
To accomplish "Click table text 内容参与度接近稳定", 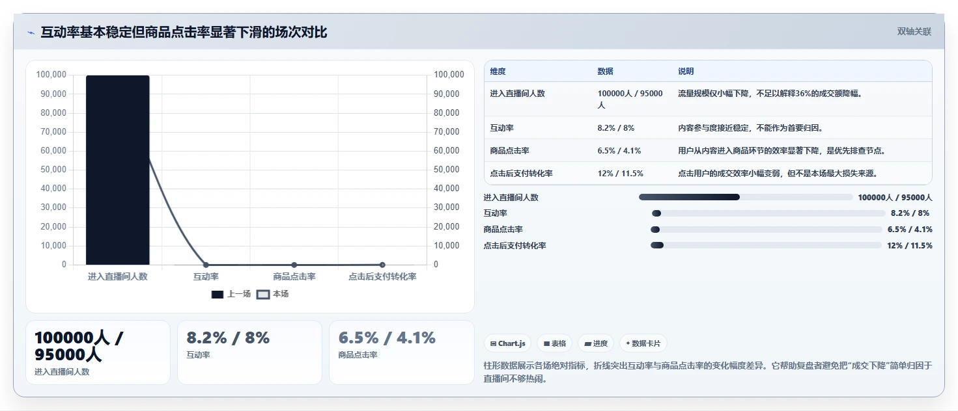I will (x=713, y=128).
